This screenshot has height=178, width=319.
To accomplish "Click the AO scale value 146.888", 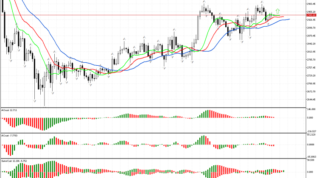I will point(311,109).
